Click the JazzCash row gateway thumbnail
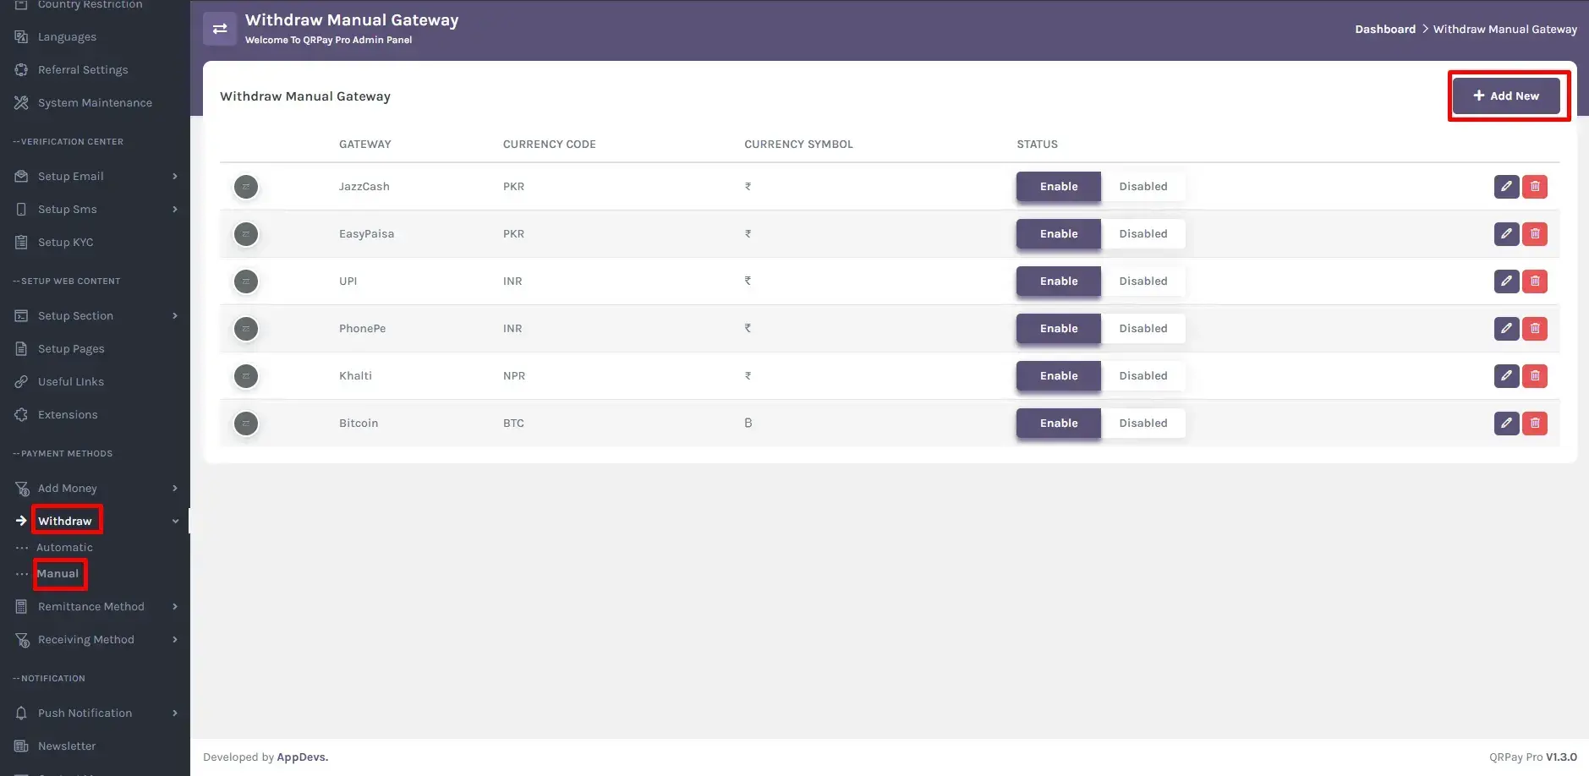 tap(246, 187)
